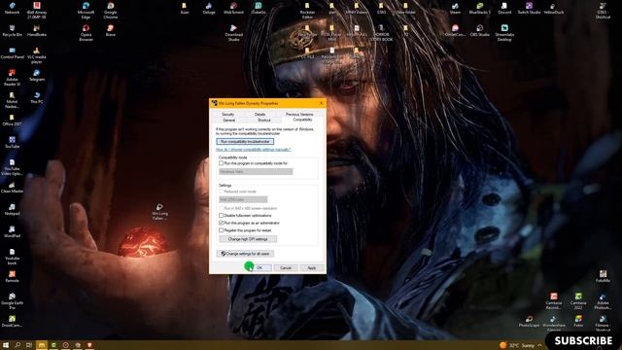Viewport: 622px width, 350px height.
Task: Select DroidCam desktop shortcut
Action: [12, 321]
